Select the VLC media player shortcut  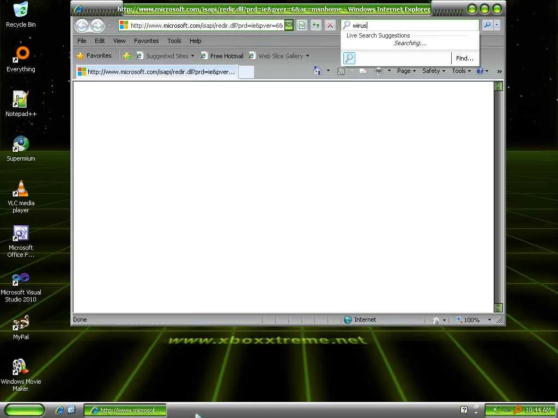coord(21,196)
